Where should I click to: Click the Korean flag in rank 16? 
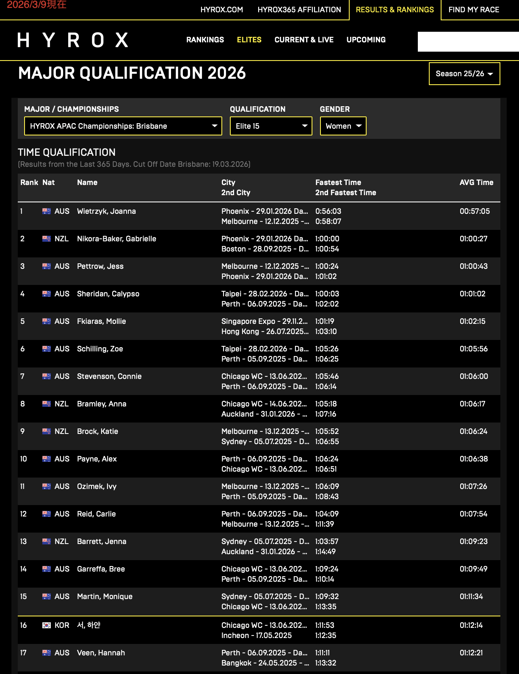coord(47,625)
